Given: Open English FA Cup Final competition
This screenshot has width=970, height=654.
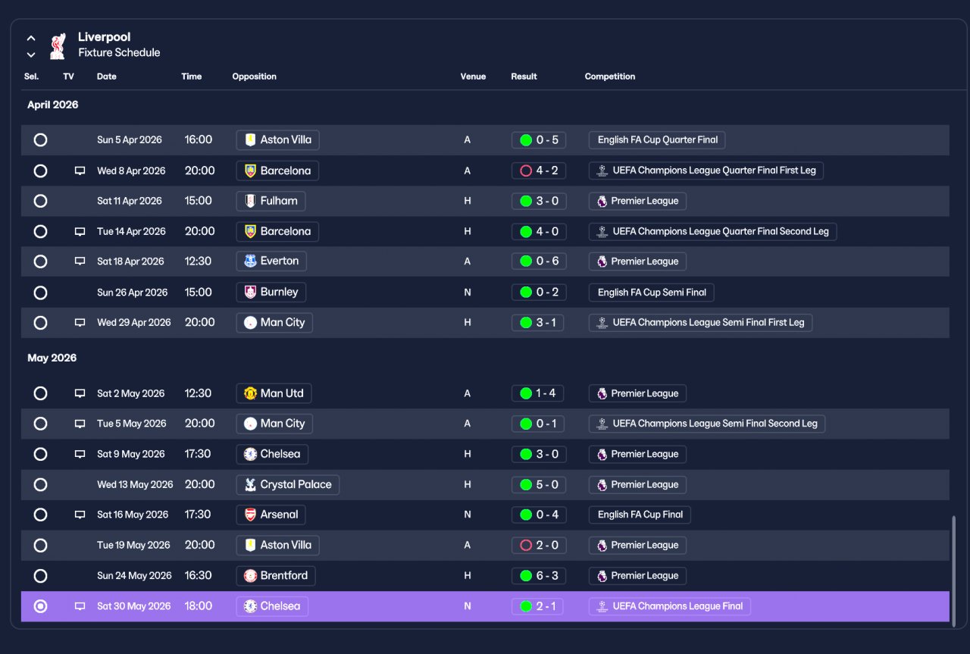Looking at the screenshot, I should [x=640, y=515].
